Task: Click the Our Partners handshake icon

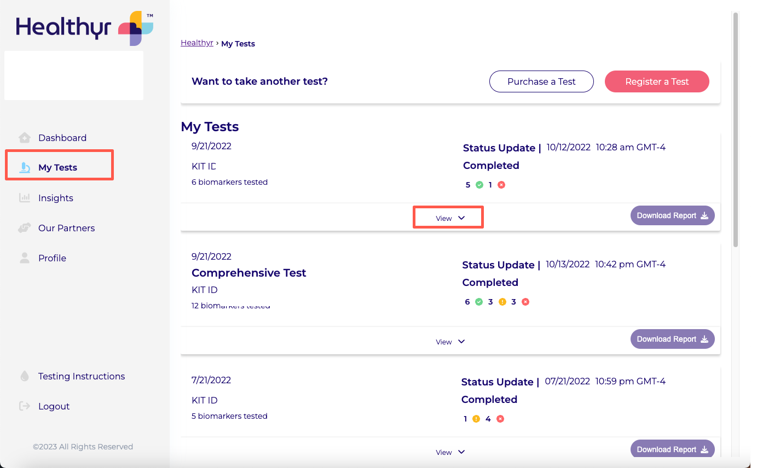Action: coord(25,228)
